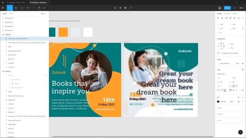Screen dimensions: 246x138
Task: Toggle auto height text resize icon
Action: [233, 86]
